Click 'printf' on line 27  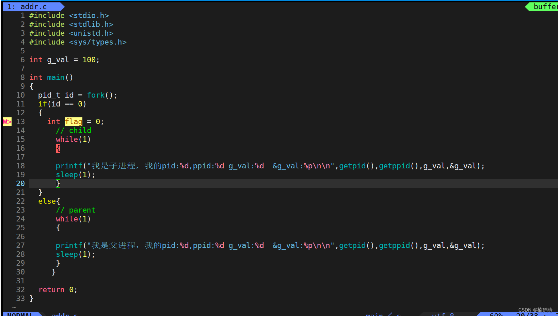point(69,245)
